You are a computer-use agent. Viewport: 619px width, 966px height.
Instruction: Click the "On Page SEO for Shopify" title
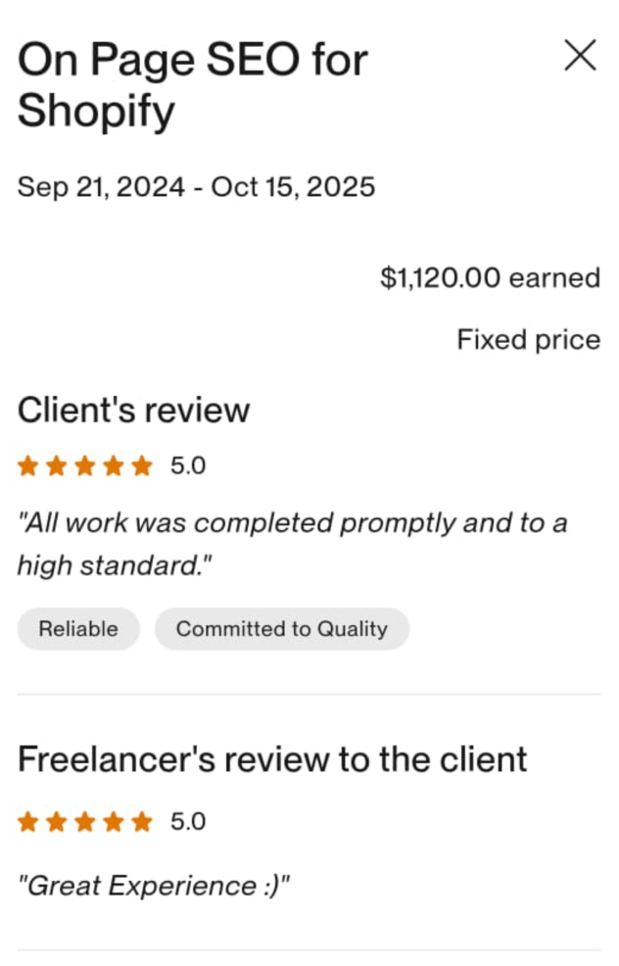pyautogui.click(x=193, y=86)
